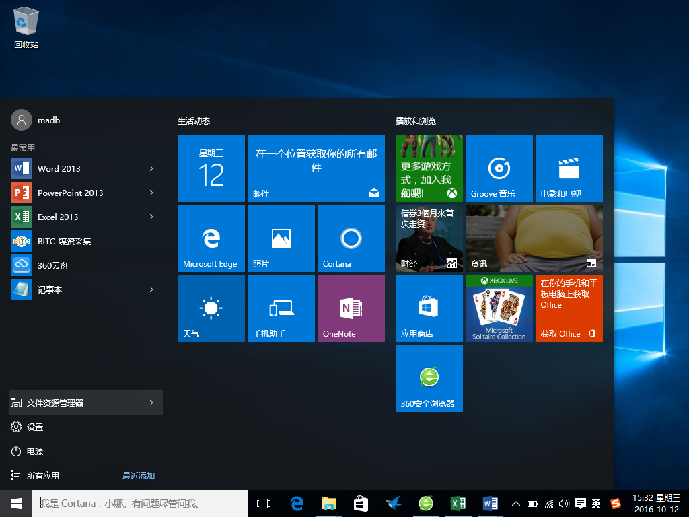The image size is (689, 517).
Task: Open the Recycle Bin desktop icon
Action: 26,28
